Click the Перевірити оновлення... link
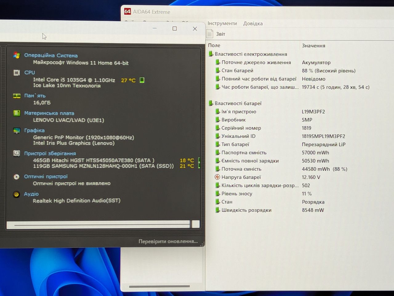The image size is (394, 296). 168,241
